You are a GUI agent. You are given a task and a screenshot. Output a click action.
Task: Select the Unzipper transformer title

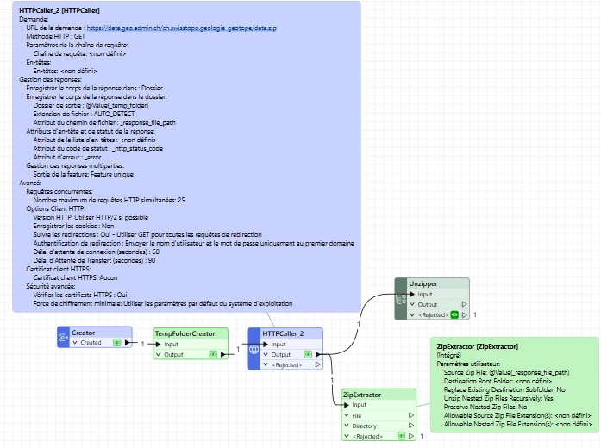[x=423, y=283]
